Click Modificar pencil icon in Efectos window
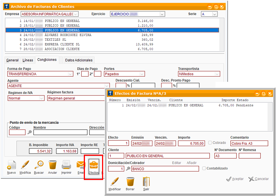Screen dimensions: 276x196 pos(114,182)
